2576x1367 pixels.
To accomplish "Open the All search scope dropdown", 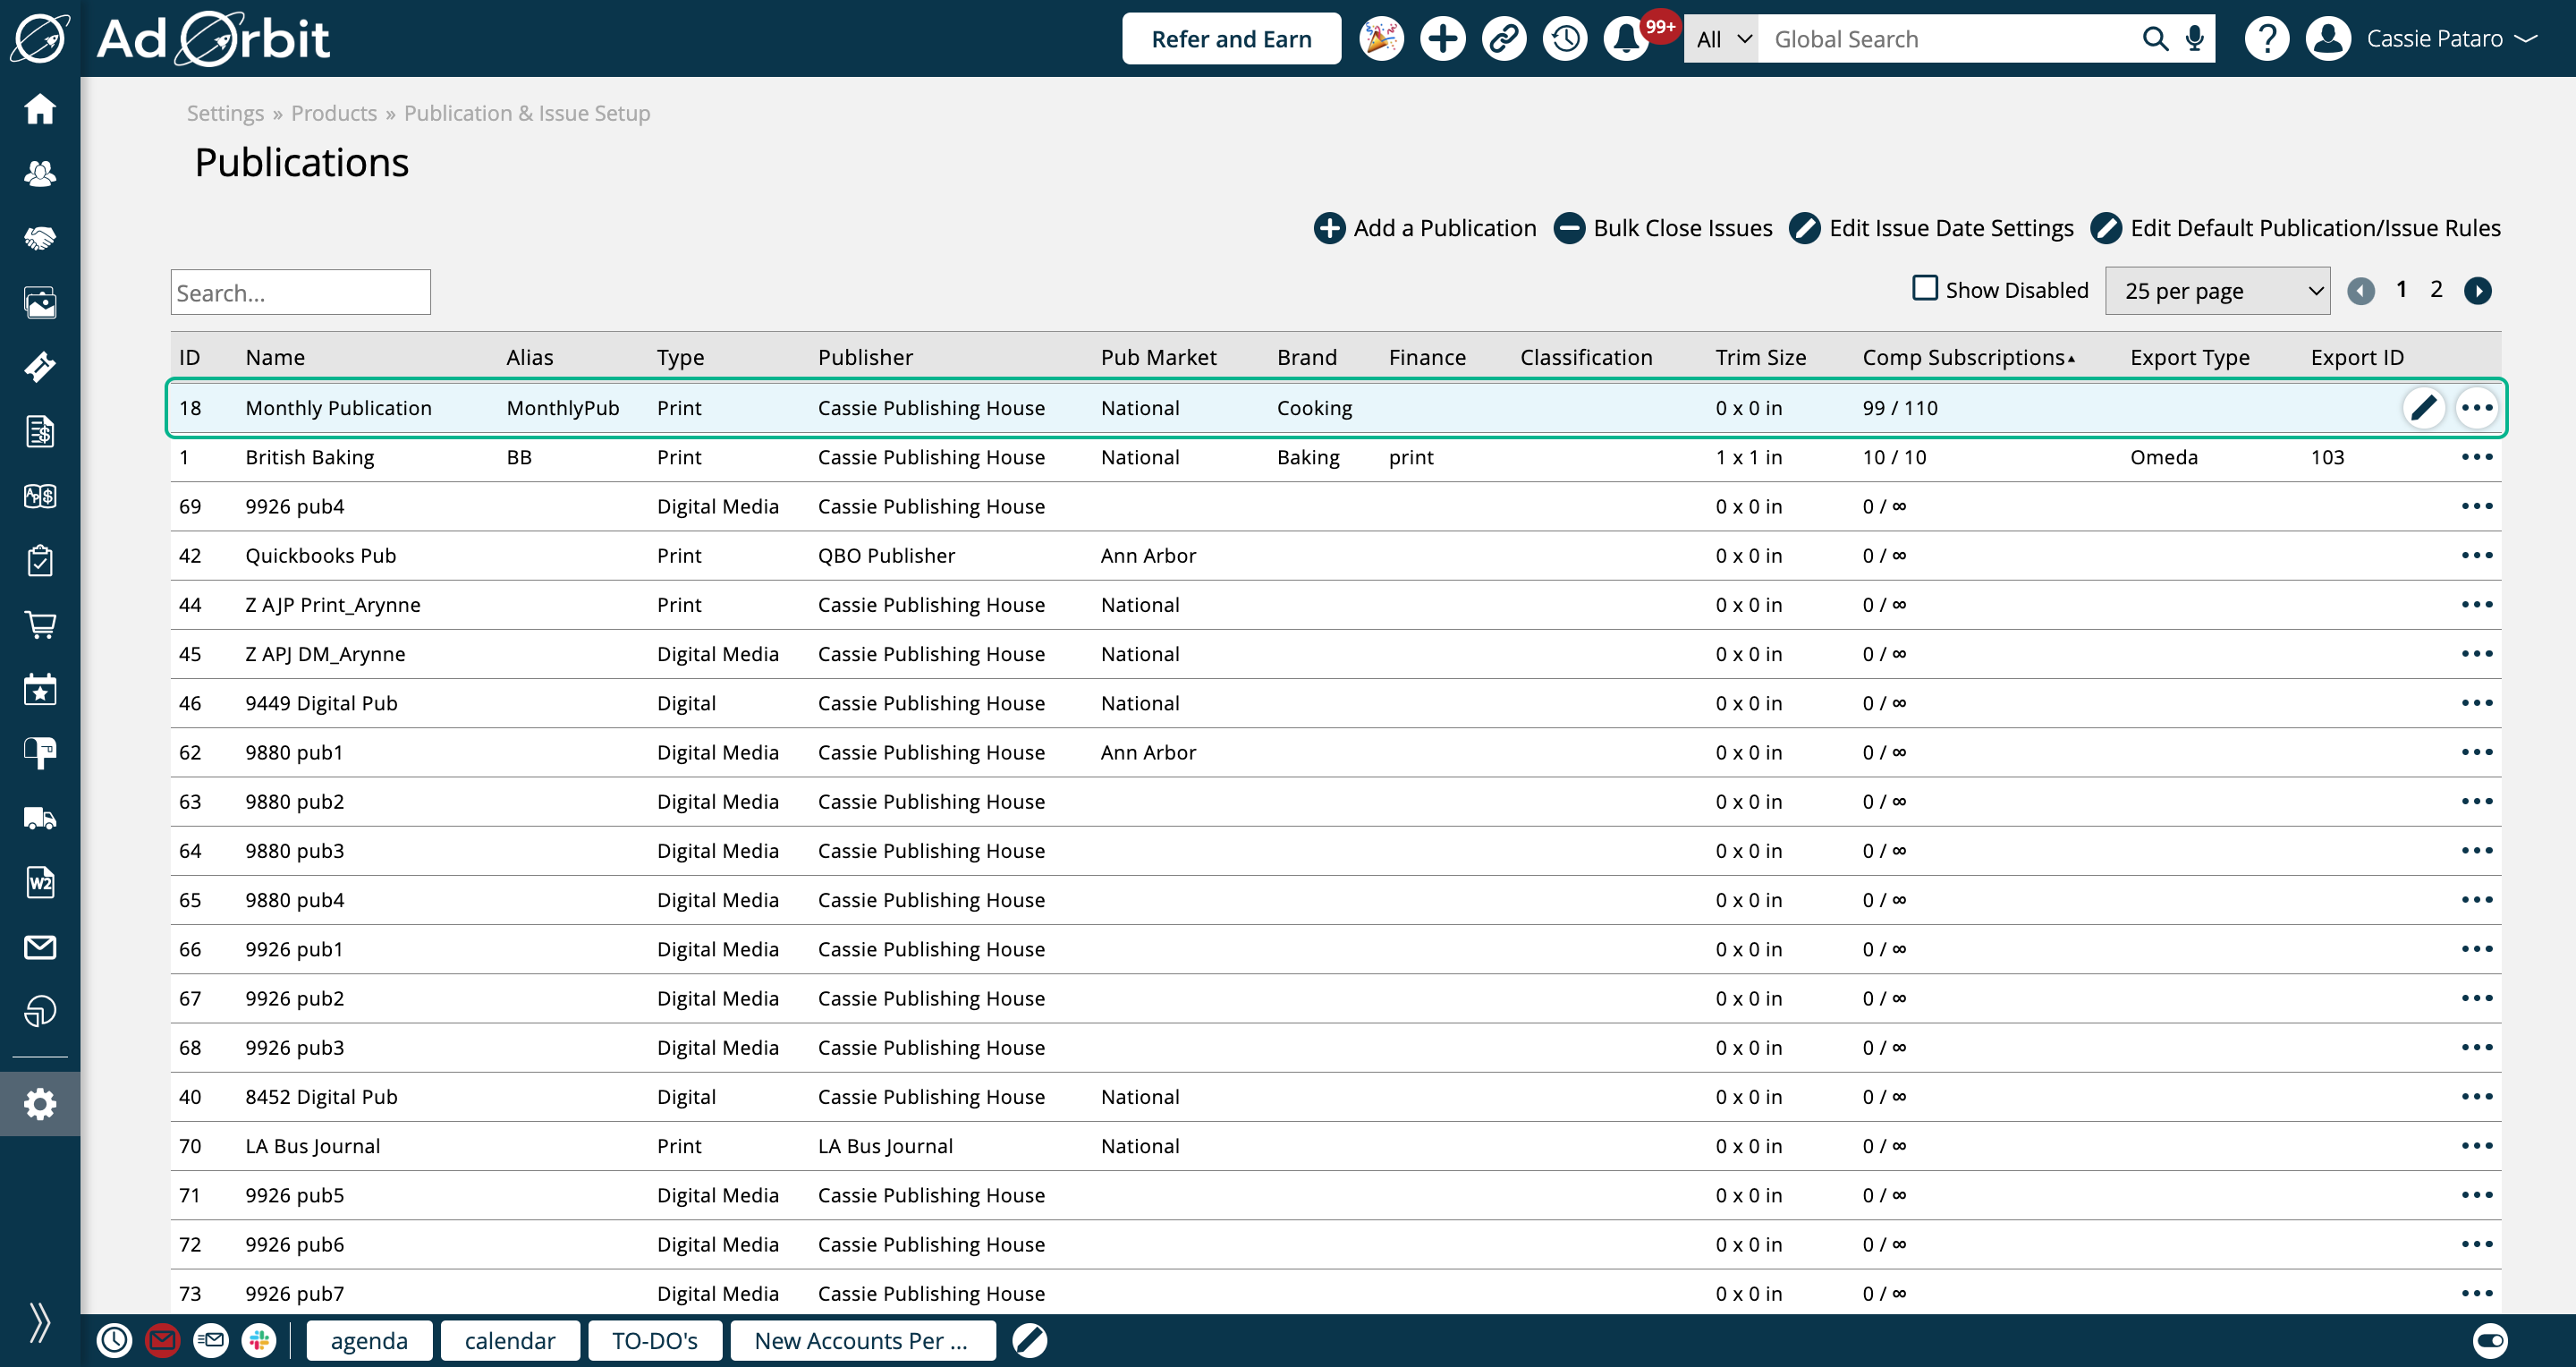I will 1722,39.
